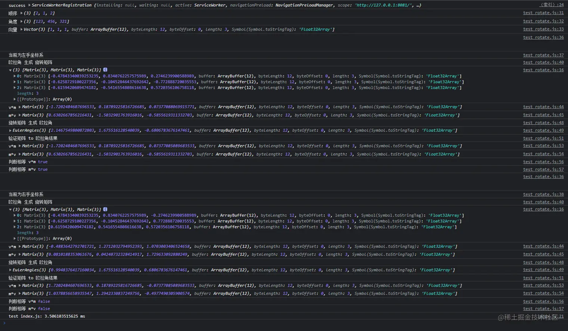Open source link test_rotate.js:32

pyautogui.click(x=543, y=21)
